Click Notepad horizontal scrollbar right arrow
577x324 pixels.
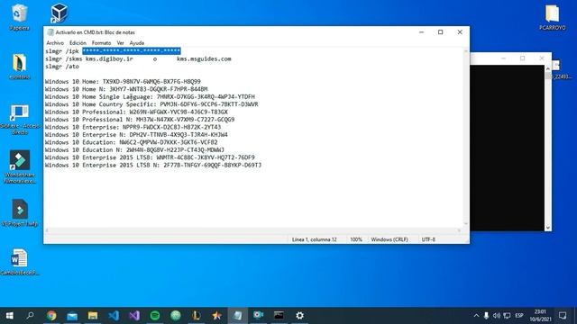pyautogui.click(x=459, y=230)
